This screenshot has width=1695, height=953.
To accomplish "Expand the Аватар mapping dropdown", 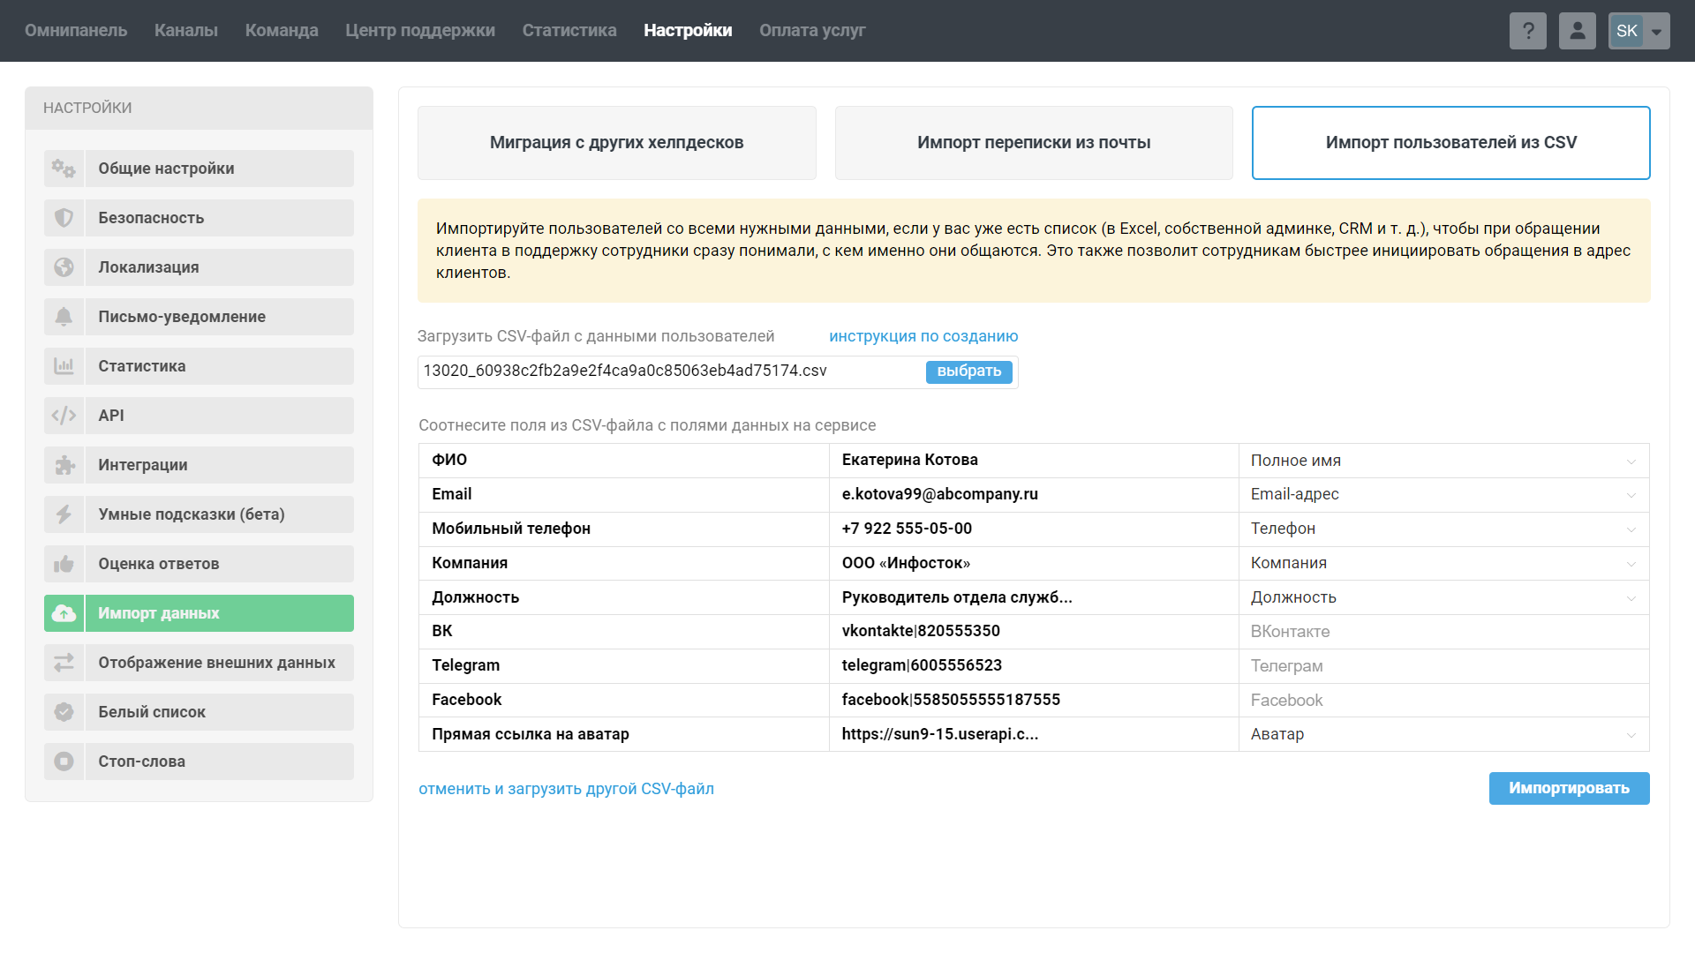I will tap(1443, 734).
